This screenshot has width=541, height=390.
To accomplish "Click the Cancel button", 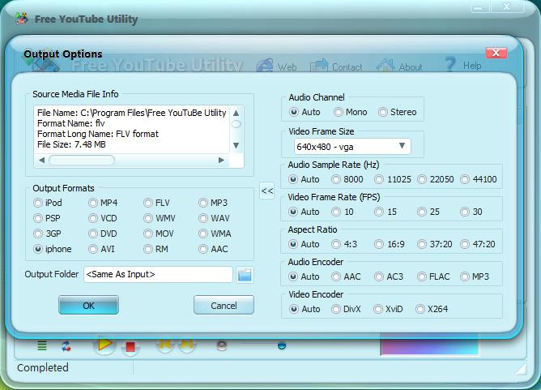I will coord(224,306).
